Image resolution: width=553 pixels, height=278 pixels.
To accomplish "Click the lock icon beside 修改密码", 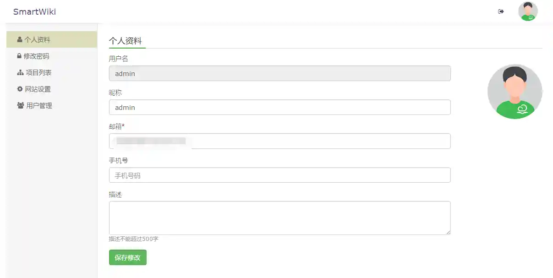I will coord(19,56).
